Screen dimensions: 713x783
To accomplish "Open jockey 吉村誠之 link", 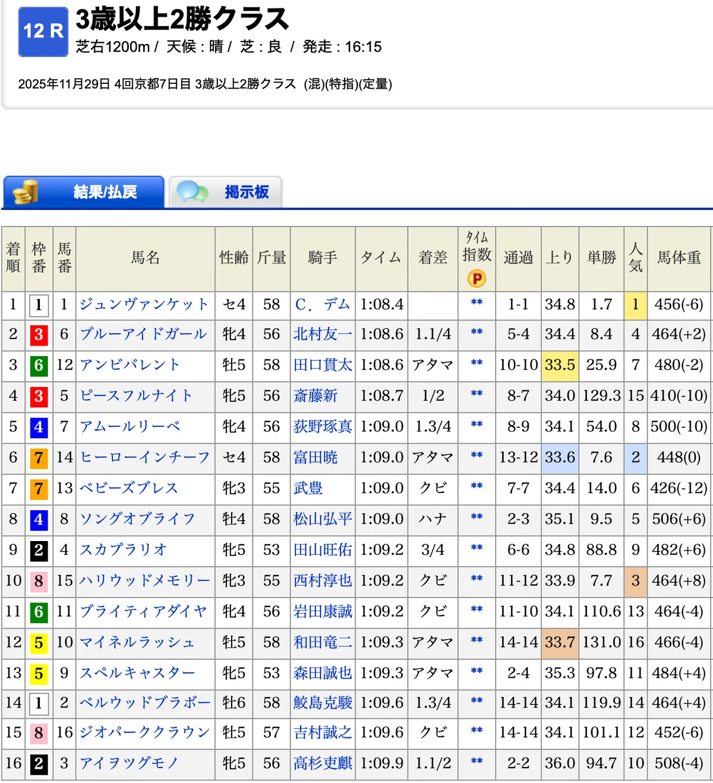I will coord(323,732).
